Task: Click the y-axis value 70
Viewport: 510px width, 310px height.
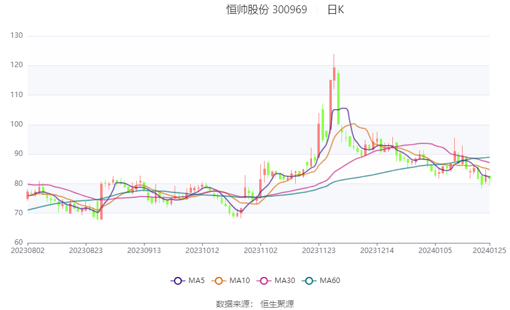Action: click(19, 213)
